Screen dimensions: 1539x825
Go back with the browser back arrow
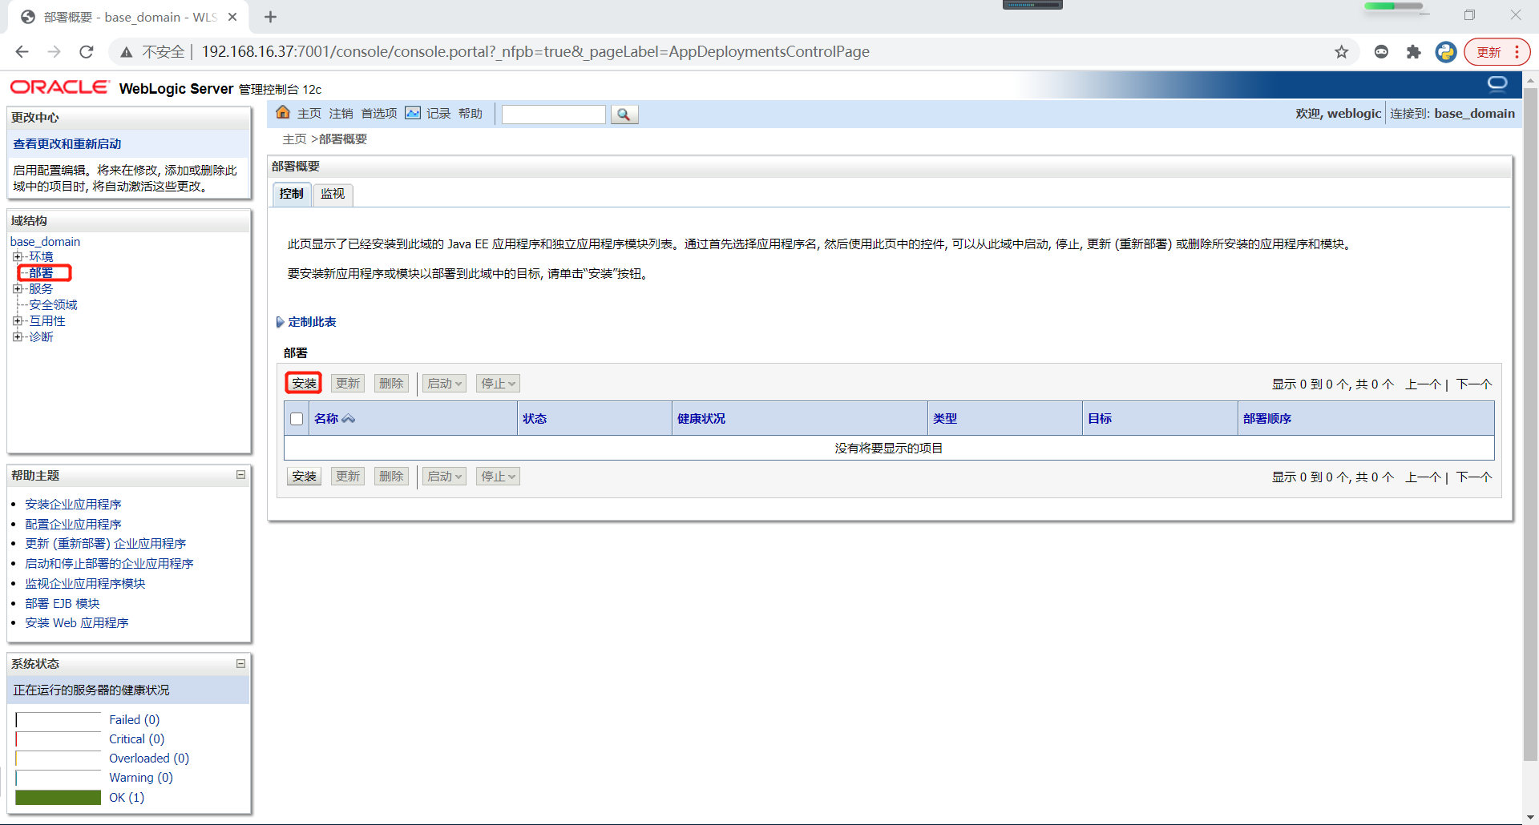22,52
